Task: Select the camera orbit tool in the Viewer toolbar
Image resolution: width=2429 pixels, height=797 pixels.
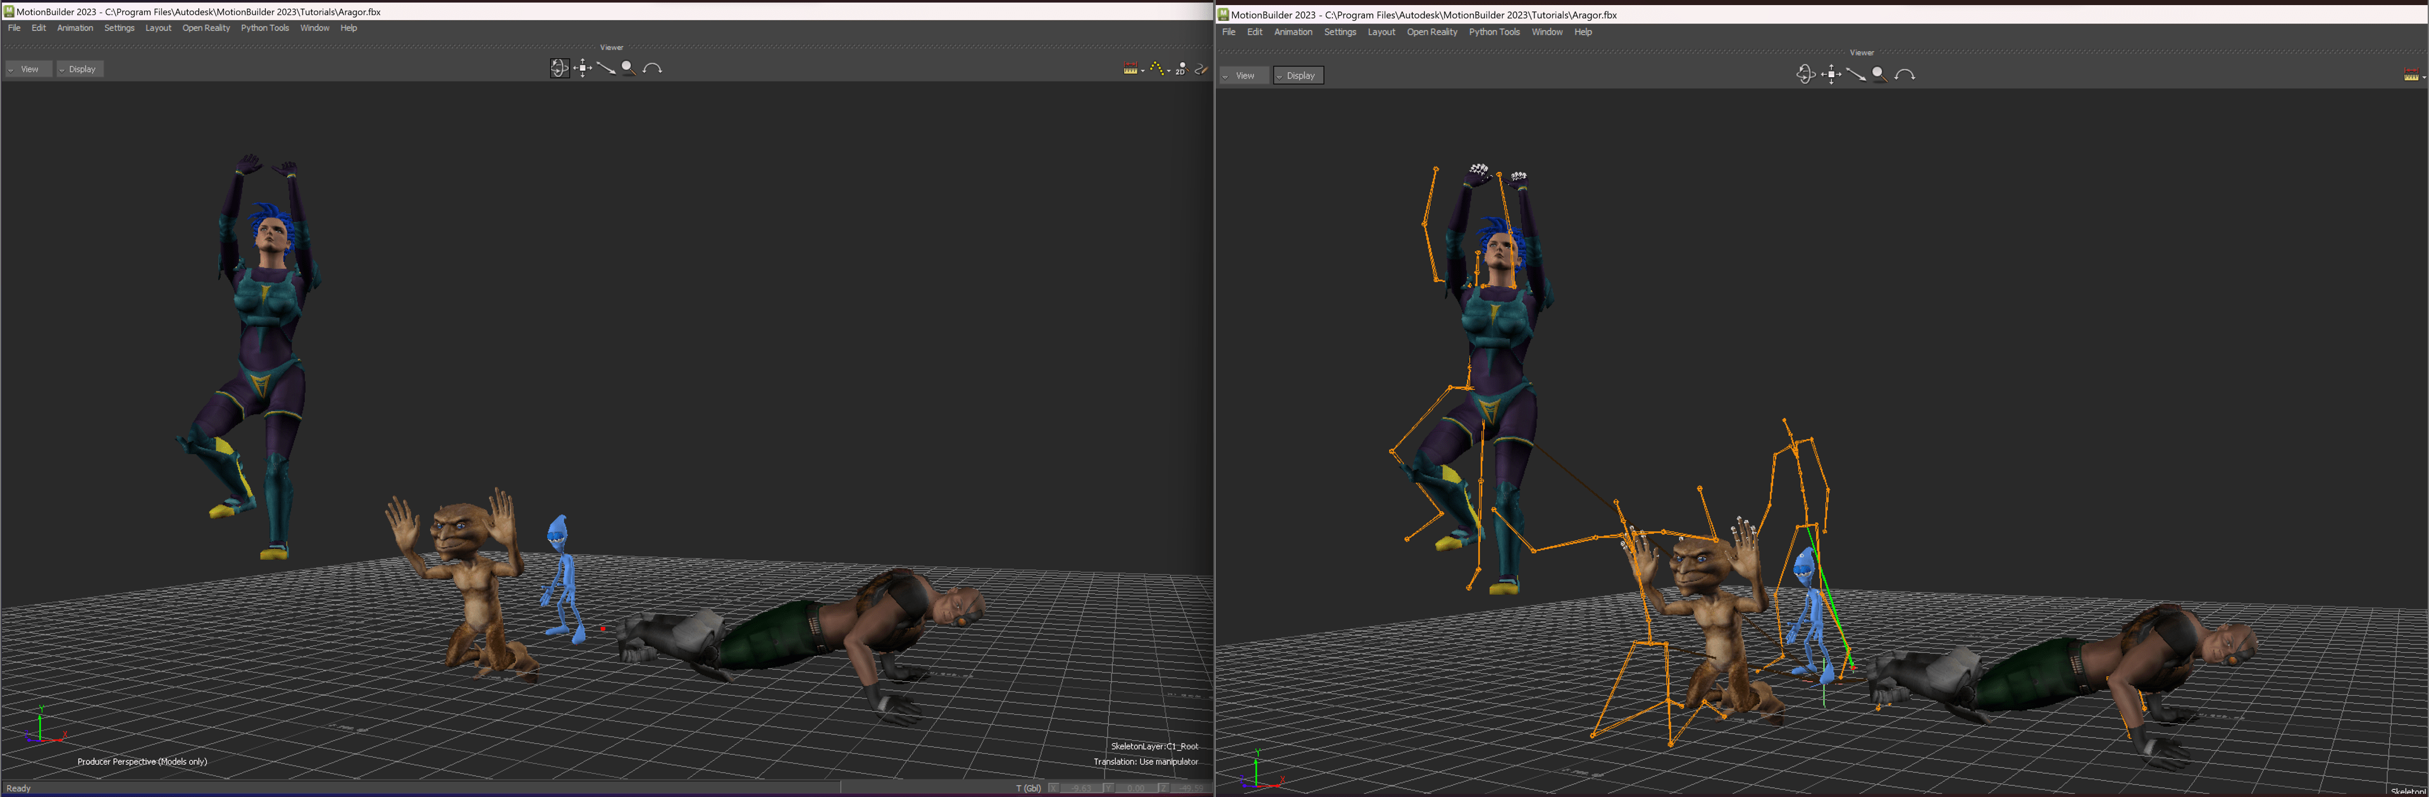Action: coord(560,68)
